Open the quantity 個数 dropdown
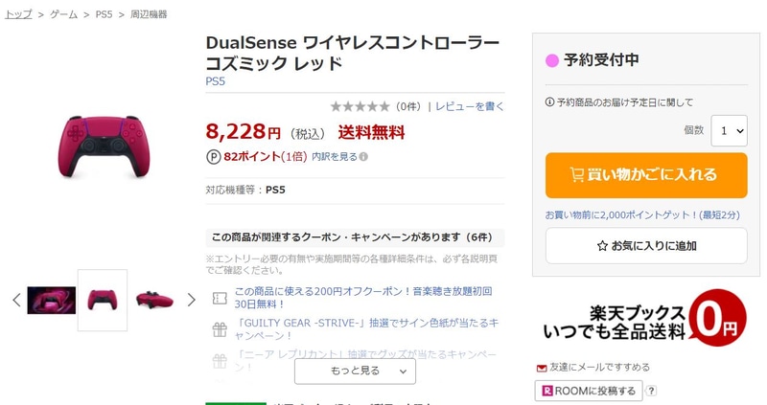 pyautogui.click(x=728, y=129)
